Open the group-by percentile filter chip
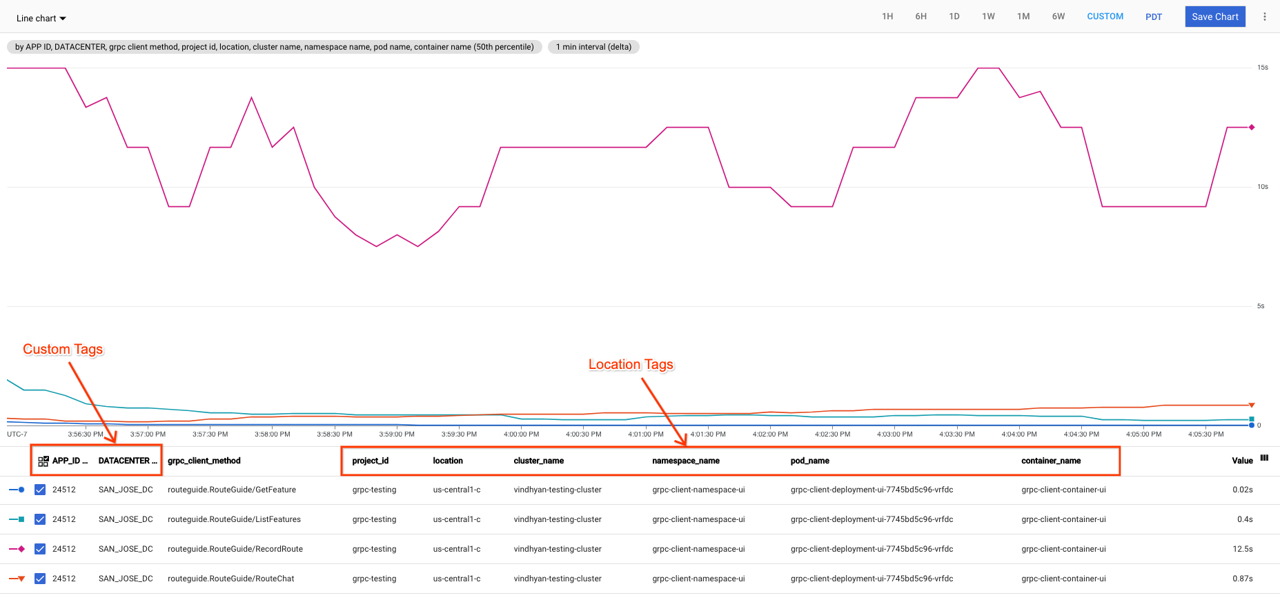 pos(274,47)
